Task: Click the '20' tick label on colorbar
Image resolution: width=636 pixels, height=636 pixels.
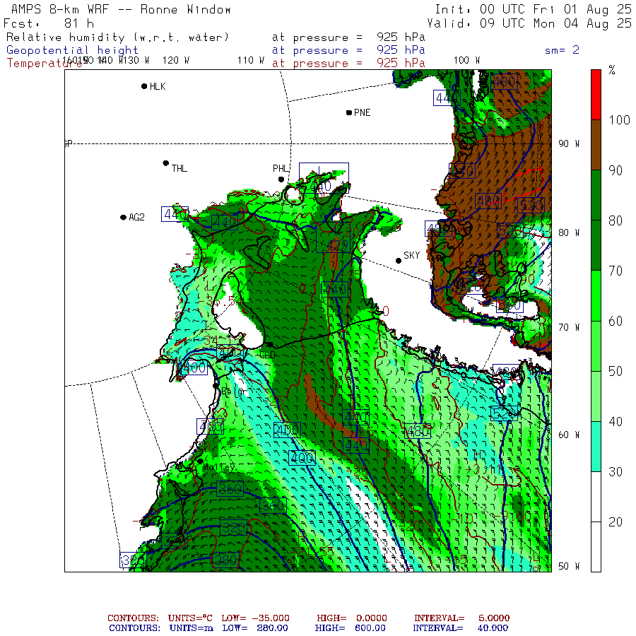Action: [x=616, y=522]
